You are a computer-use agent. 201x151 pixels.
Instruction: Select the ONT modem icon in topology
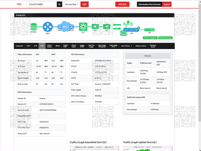131,30
